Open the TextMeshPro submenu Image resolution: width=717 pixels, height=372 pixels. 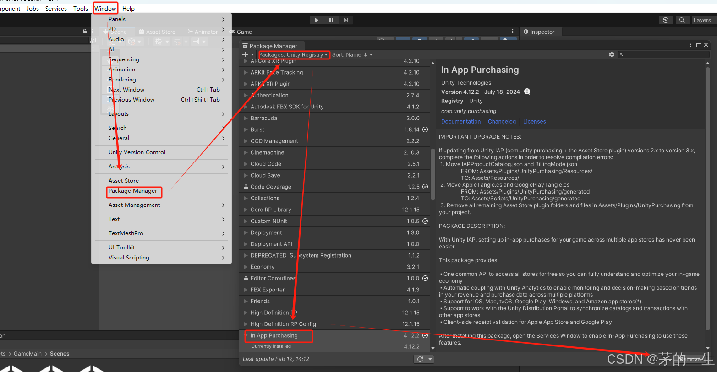161,233
